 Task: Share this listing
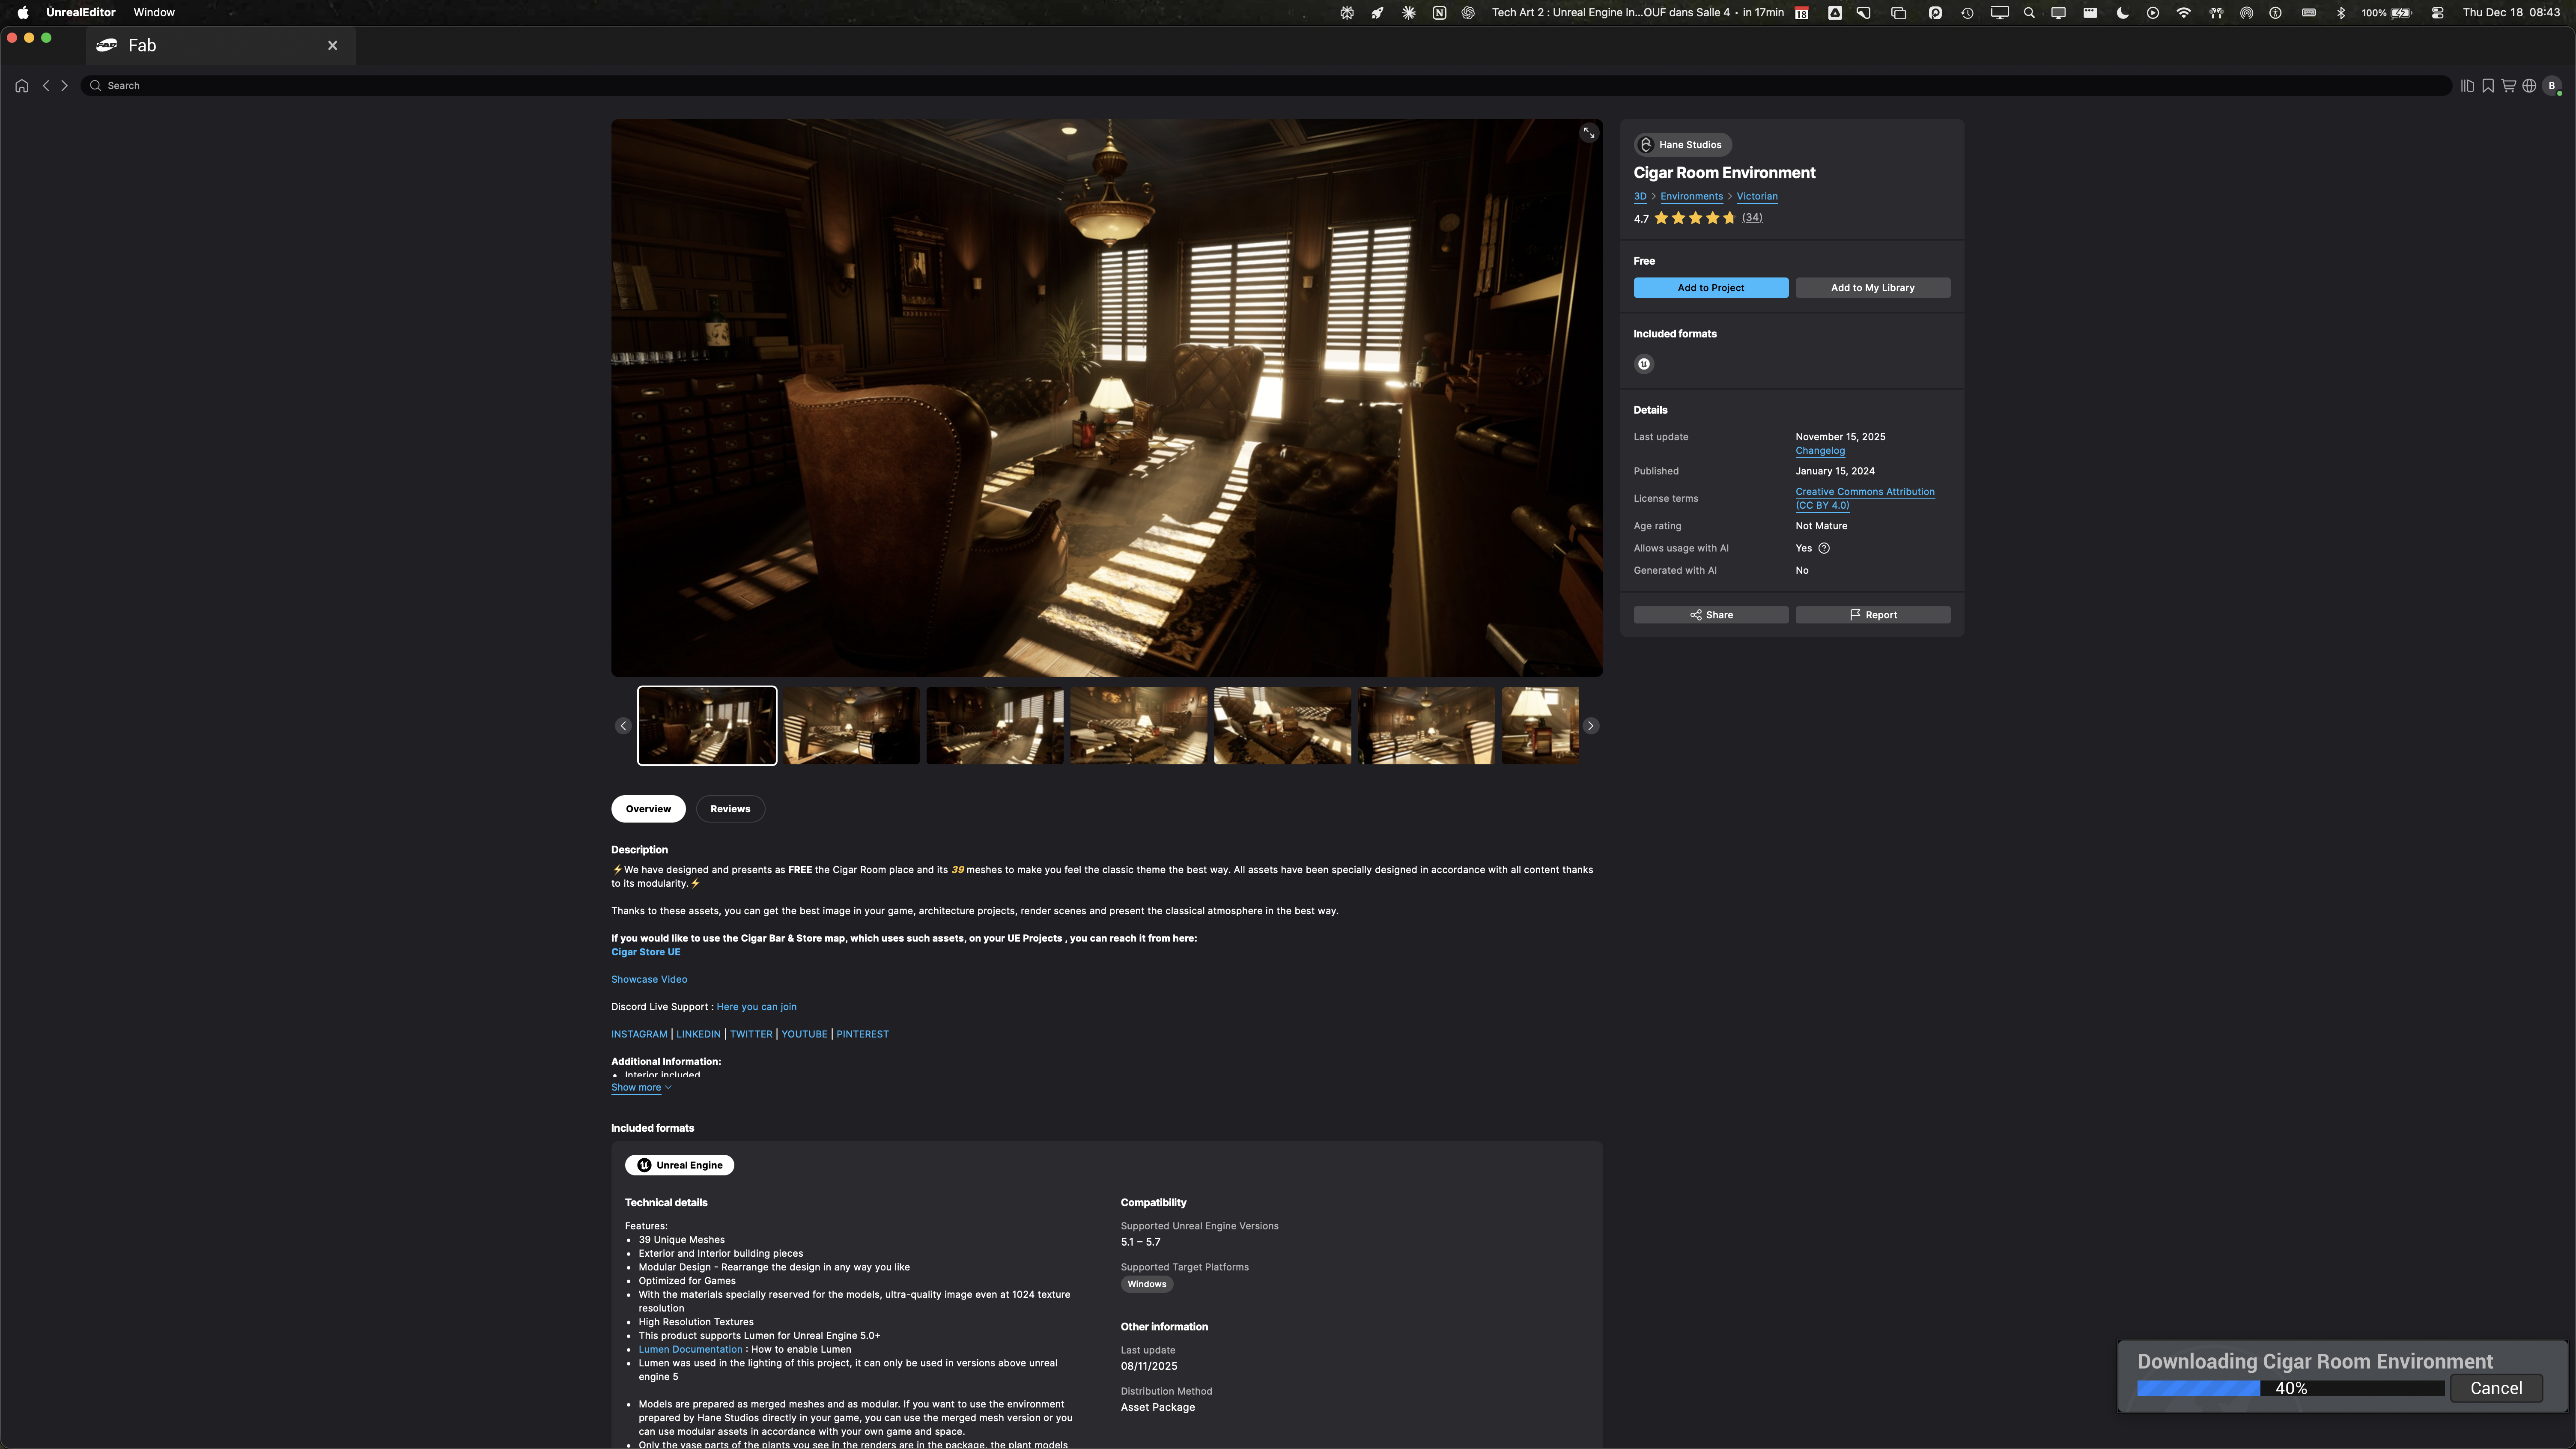[1711, 615]
